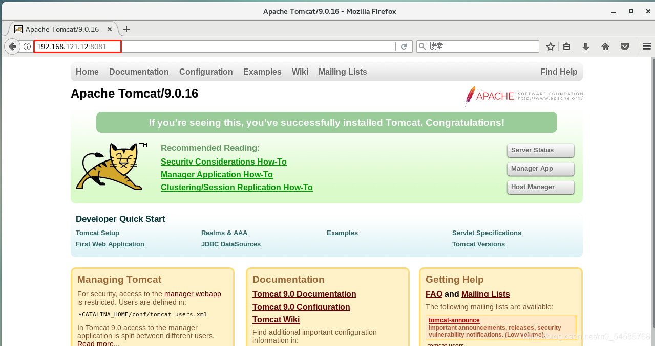Open First Web Application link

point(110,244)
